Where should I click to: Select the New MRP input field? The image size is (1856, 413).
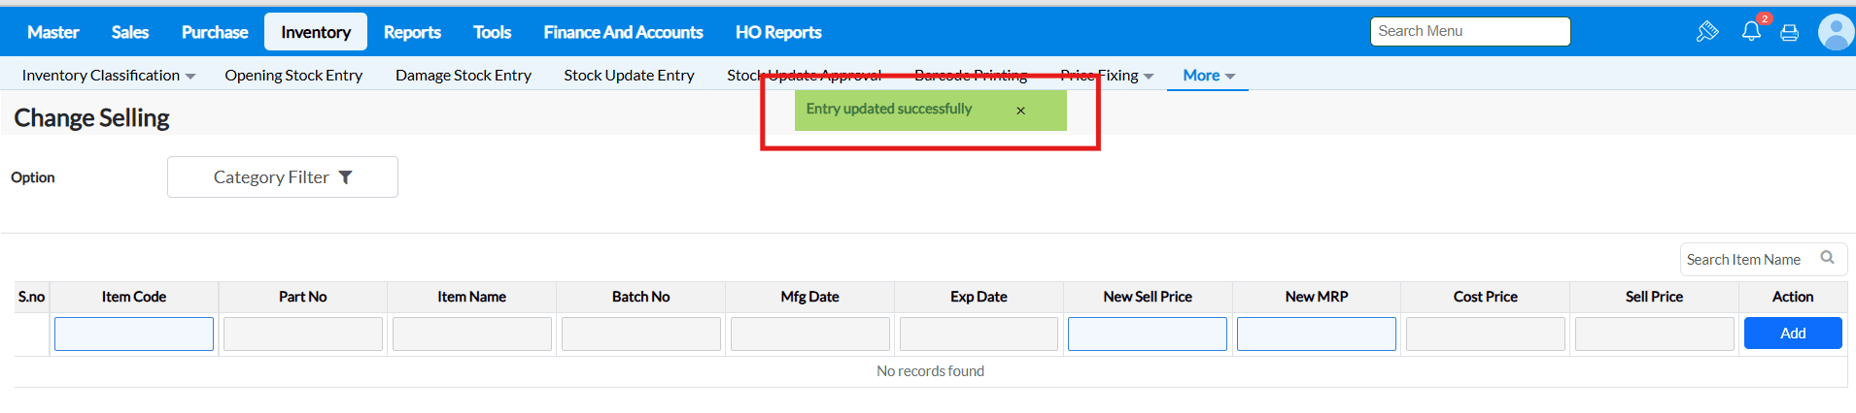[x=1316, y=334]
